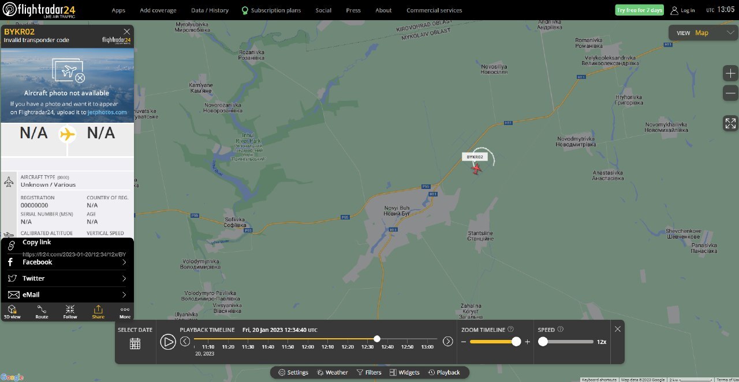Screen dimensions: 739x382
Task: Click the 13:00 timeline marker
Action: 427,347
